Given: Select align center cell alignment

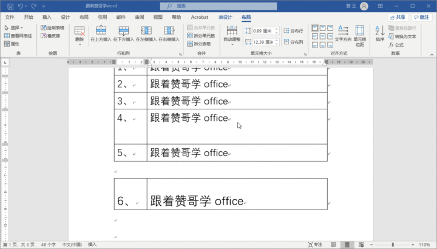Looking at the screenshot, I should 322,36.
